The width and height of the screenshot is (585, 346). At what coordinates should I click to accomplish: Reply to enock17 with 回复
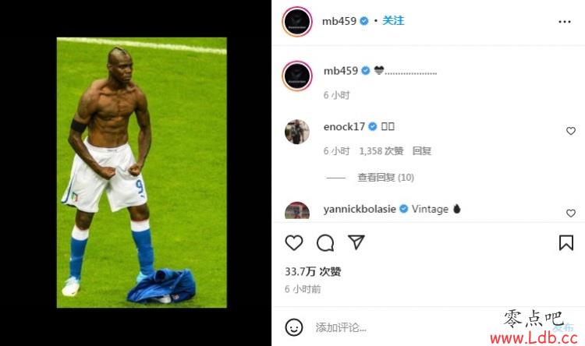pyautogui.click(x=421, y=151)
